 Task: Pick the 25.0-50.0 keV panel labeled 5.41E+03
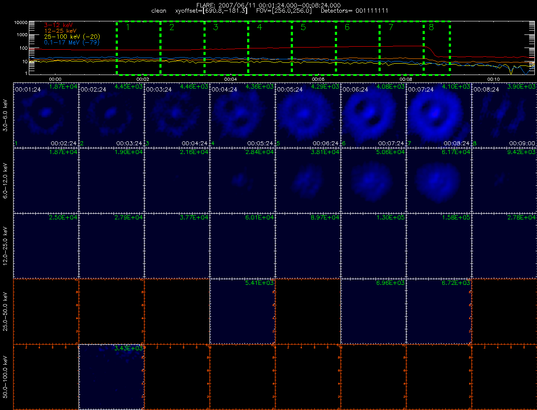(242, 311)
